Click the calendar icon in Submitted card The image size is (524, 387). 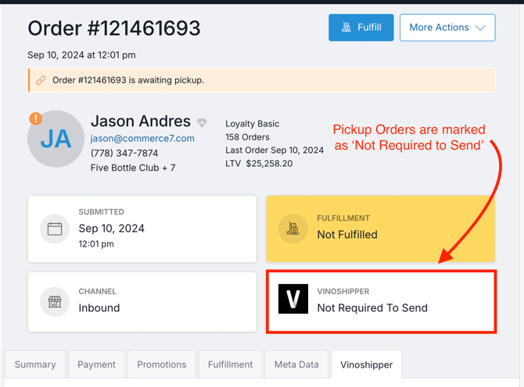coord(55,229)
